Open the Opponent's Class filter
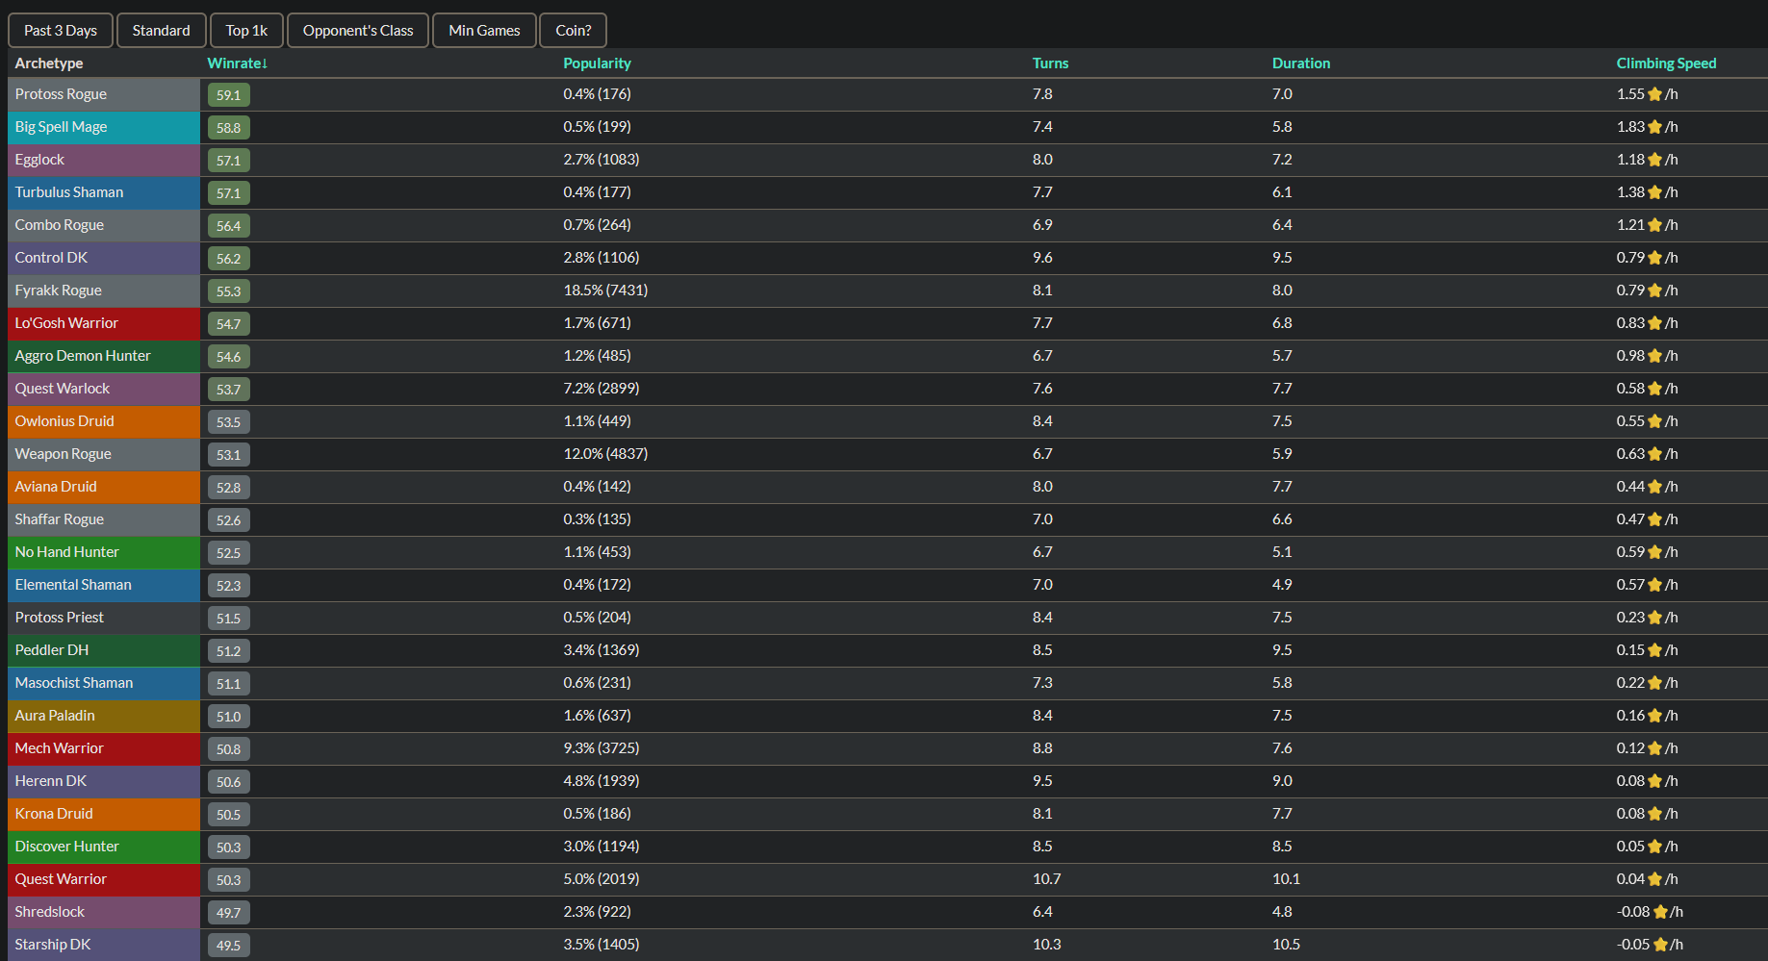 pyautogui.click(x=358, y=31)
